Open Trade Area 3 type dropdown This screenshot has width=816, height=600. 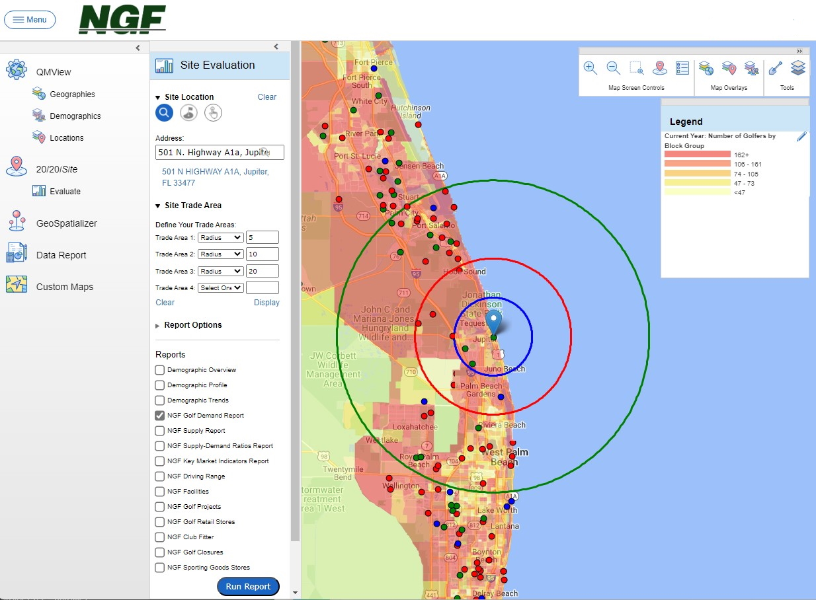(221, 272)
